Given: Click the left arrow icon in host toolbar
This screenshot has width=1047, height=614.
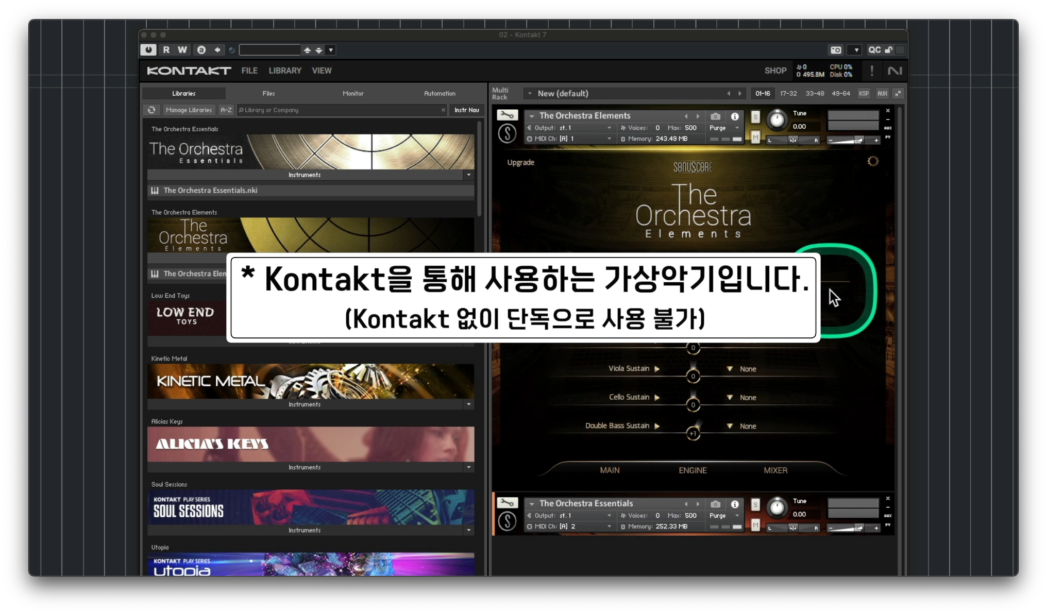Looking at the screenshot, I should [217, 50].
